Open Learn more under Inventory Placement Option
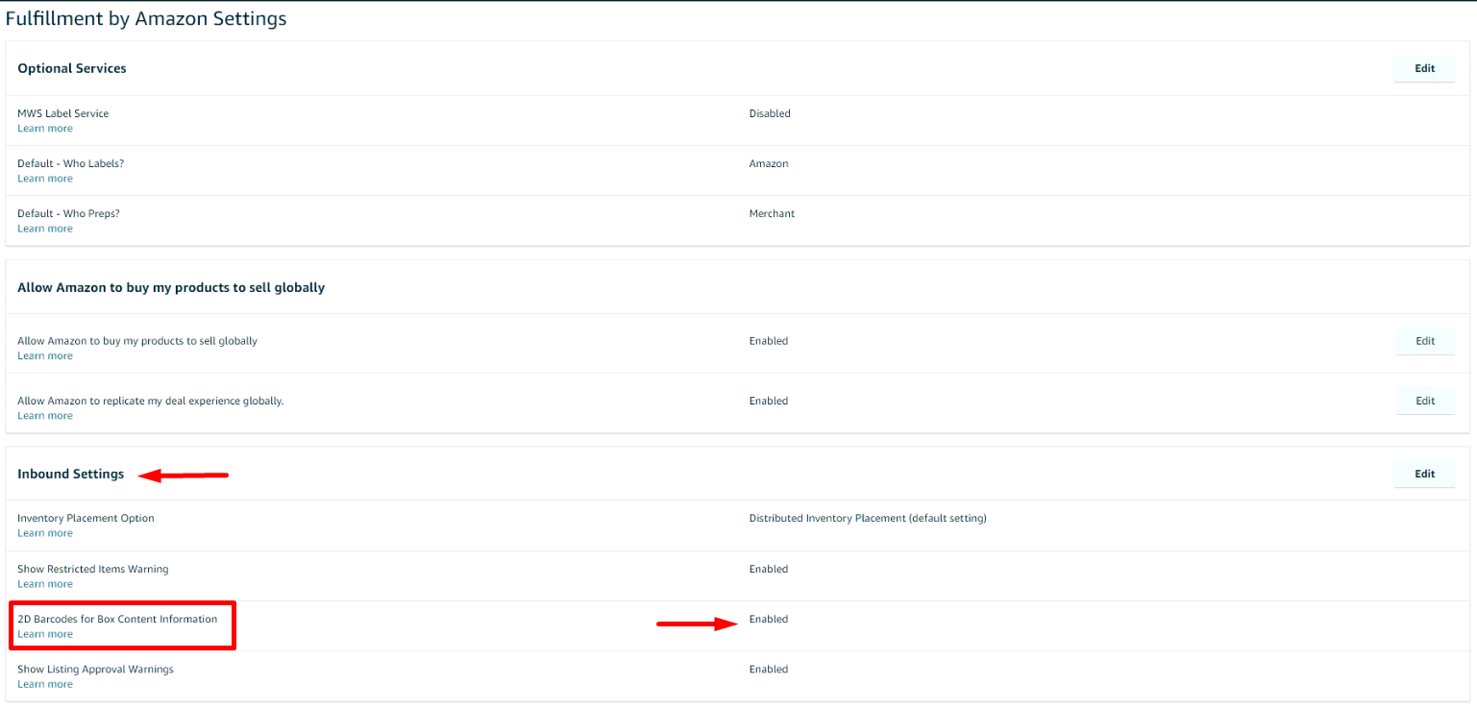This screenshot has height=709, width=1477. point(44,532)
